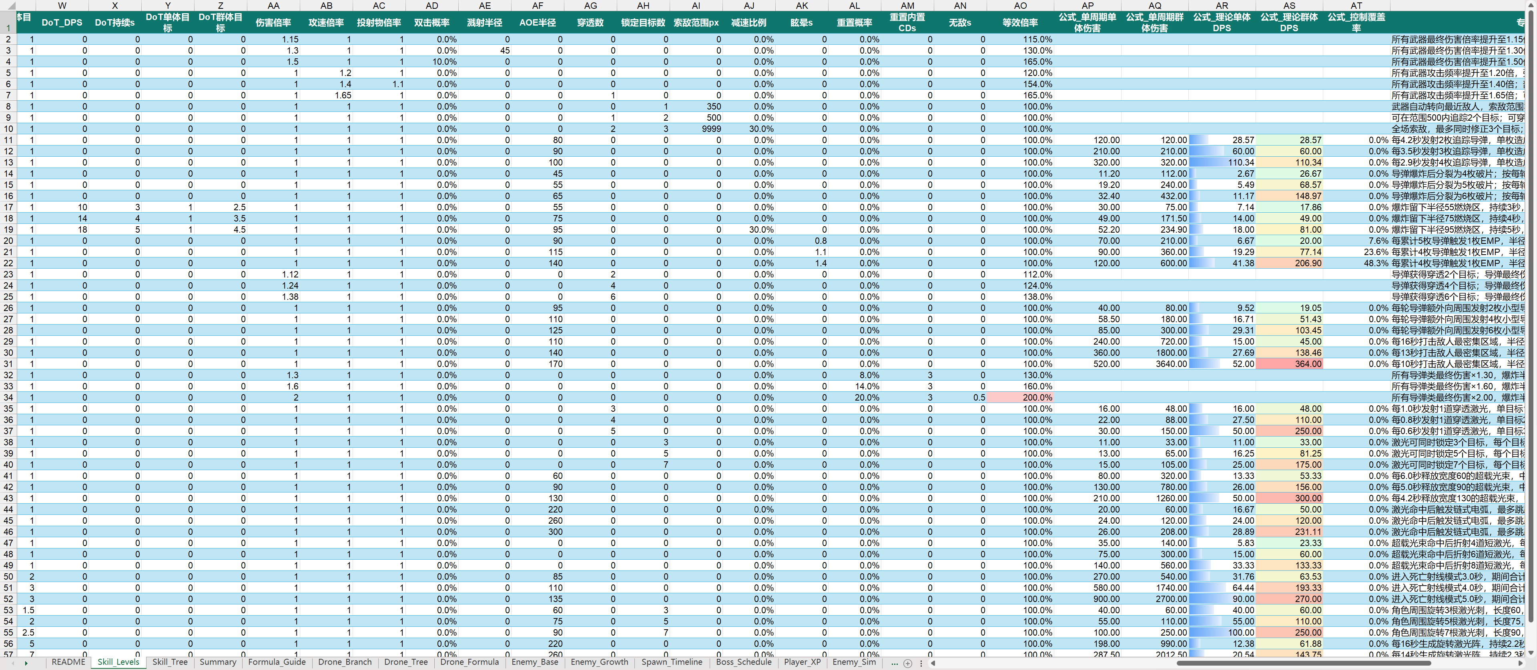Screen dimensions: 1537x670
Task: Click the horizontal scrollbar left arrow
Action: [x=933, y=663]
